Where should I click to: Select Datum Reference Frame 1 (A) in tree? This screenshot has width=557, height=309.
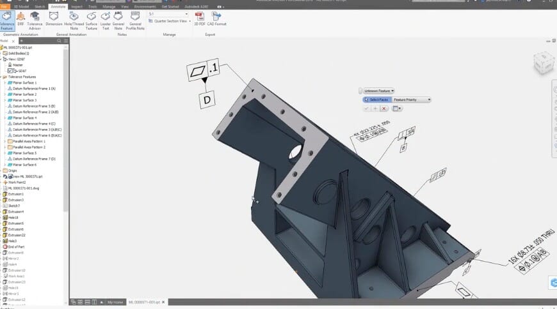click(33, 89)
